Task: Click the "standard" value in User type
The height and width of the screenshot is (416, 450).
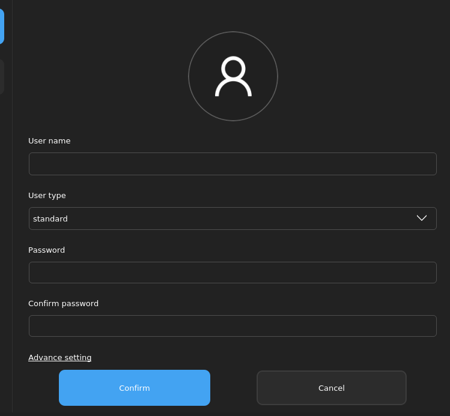Action: coord(50,219)
